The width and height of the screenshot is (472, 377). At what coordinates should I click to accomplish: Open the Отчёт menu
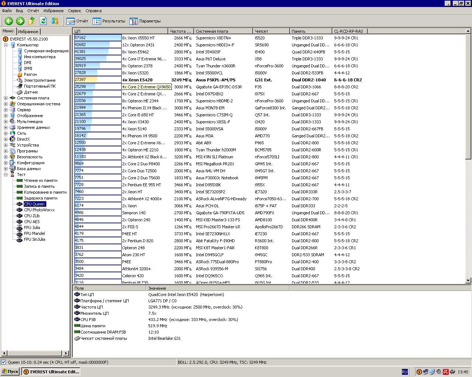tap(33, 11)
